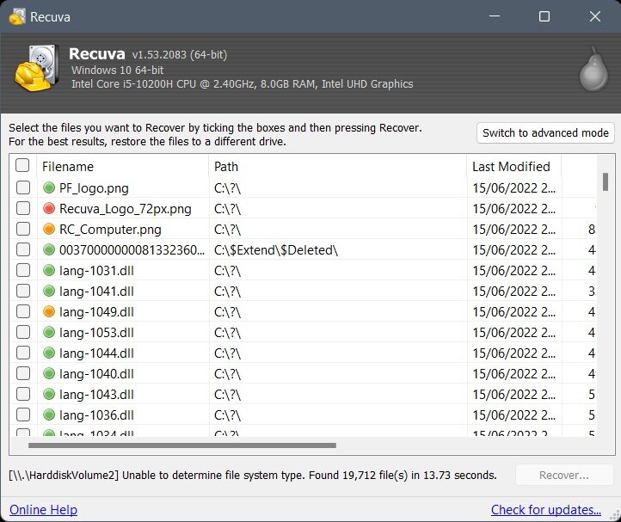621x522 pixels.
Task: Tick the checkbox for PF_logo.png
Action: [23, 187]
